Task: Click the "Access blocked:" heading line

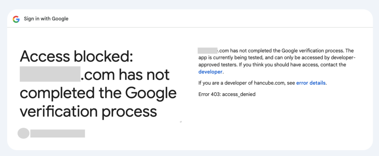Action: tap(77, 57)
